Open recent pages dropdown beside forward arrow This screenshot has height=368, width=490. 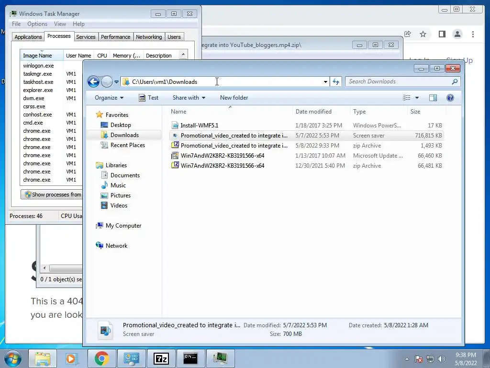click(116, 82)
